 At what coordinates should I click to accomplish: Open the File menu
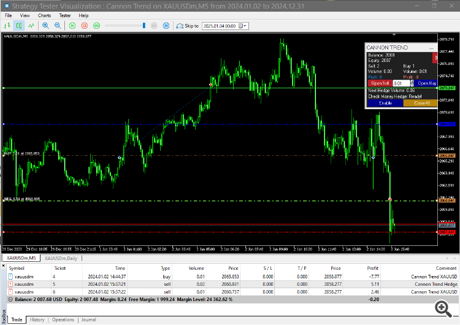coord(8,15)
